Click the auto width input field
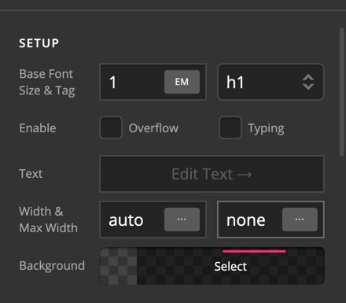The image size is (346, 303). [x=132, y=220]
